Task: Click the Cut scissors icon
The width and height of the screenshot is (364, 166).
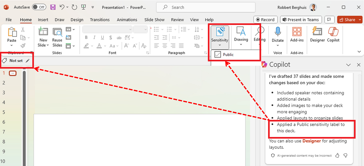Action: (x=23, y=30)
